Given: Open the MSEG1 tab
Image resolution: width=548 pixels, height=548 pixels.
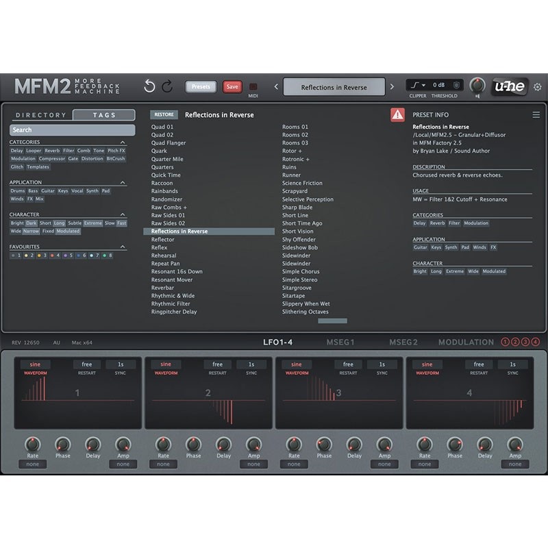Looking at the screenshot, I should click(340, 342).
